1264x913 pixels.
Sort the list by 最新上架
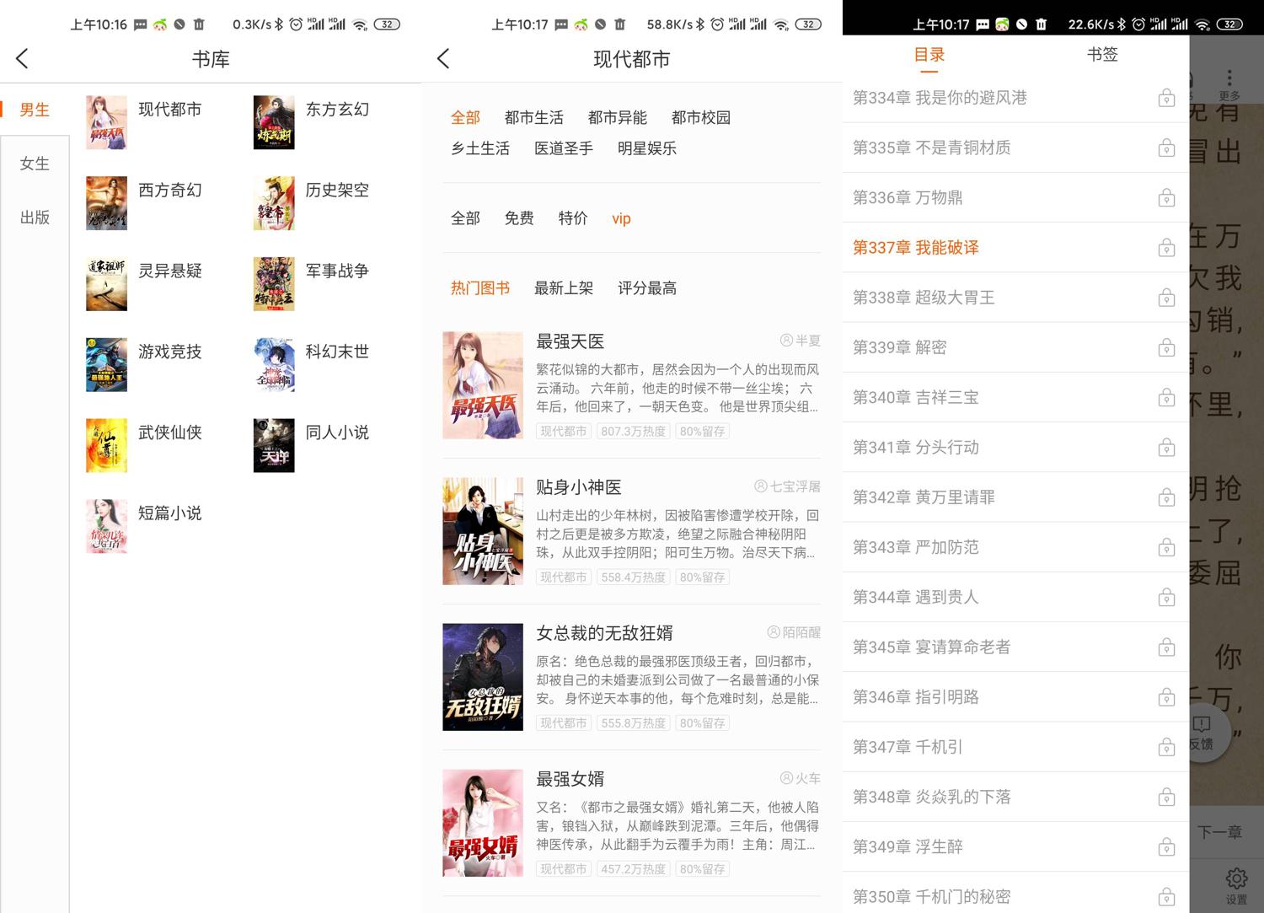(x=563, y=288)
